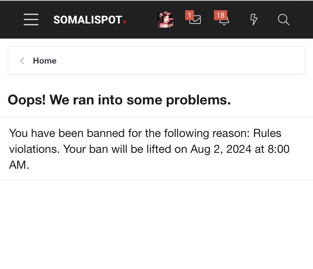
Task: Click the ban reason message text
Action: click(149, 149)
